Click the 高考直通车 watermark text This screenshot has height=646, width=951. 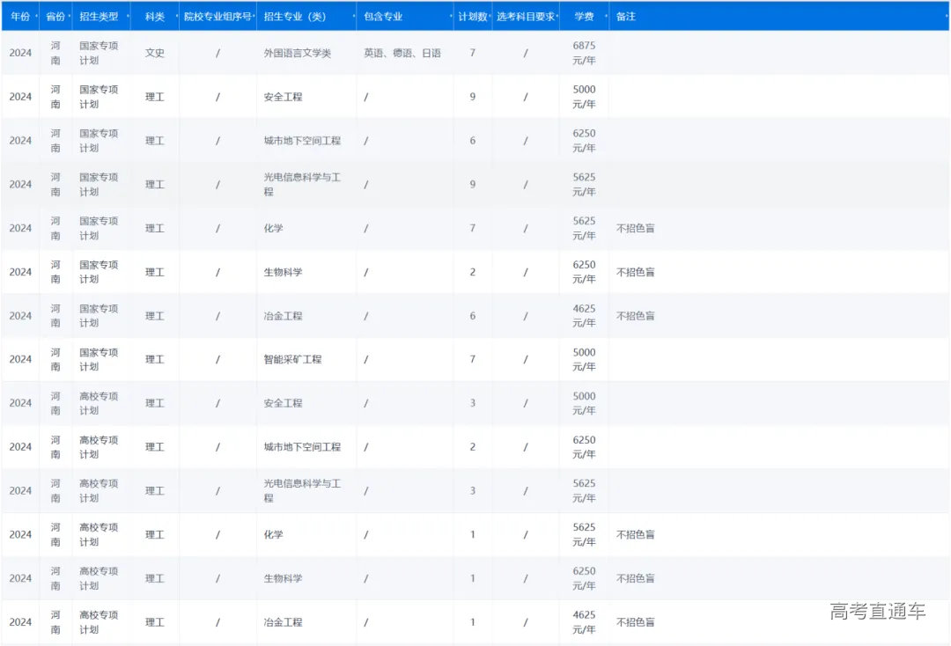[877, 612]
